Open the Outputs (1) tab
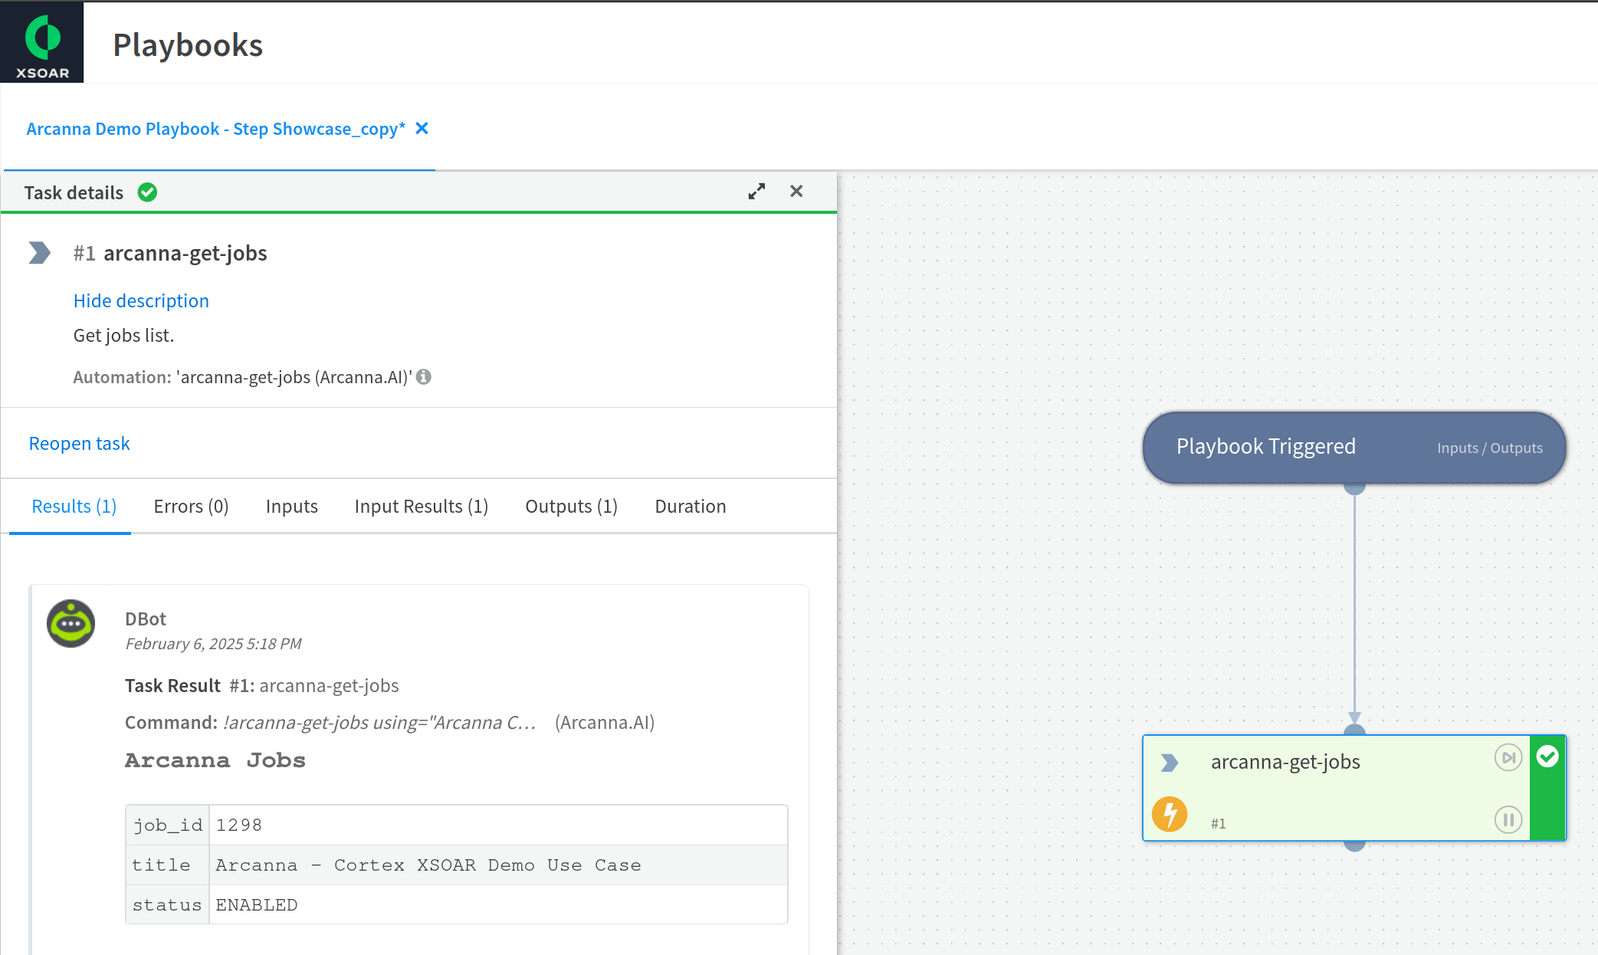This screenshot has width=1598, height=955. click(x=572, y=507)
